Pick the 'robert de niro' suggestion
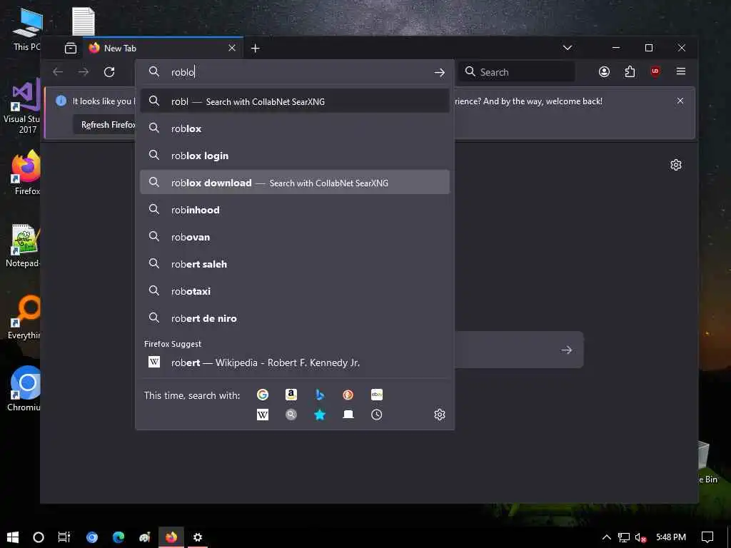731x548 pixels. click(x=295, y=318)
